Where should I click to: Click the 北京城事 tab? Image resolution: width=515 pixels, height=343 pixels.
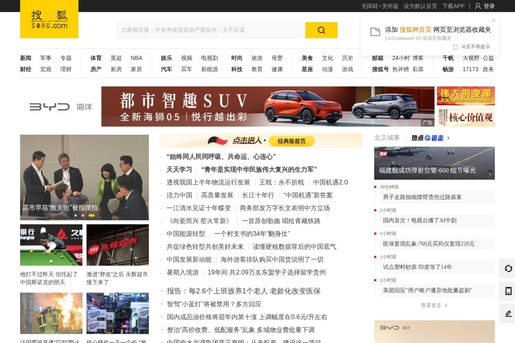tap(387, 138)
